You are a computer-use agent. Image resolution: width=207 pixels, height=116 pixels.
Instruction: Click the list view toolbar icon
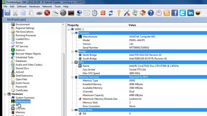pyautogui.click(x=87, y=13)
